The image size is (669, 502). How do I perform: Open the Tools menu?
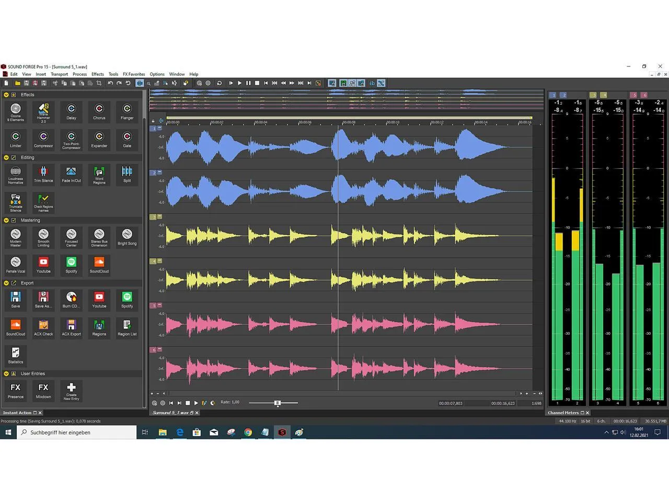point(113,74)
